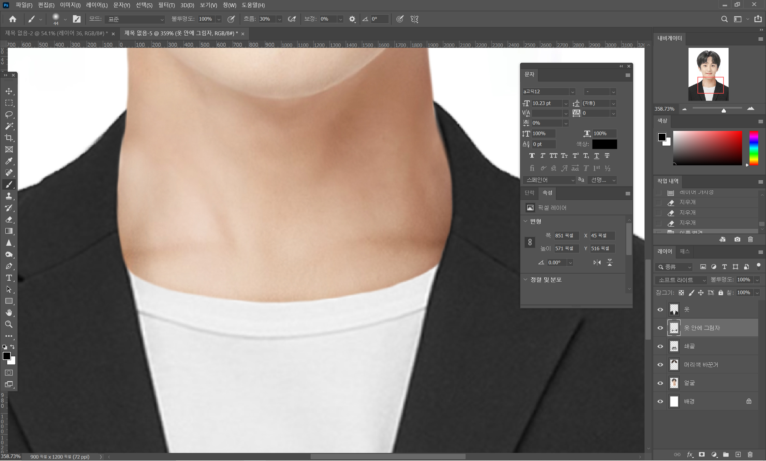Select the Move tool
766x461 pixels.
[9, 91]
